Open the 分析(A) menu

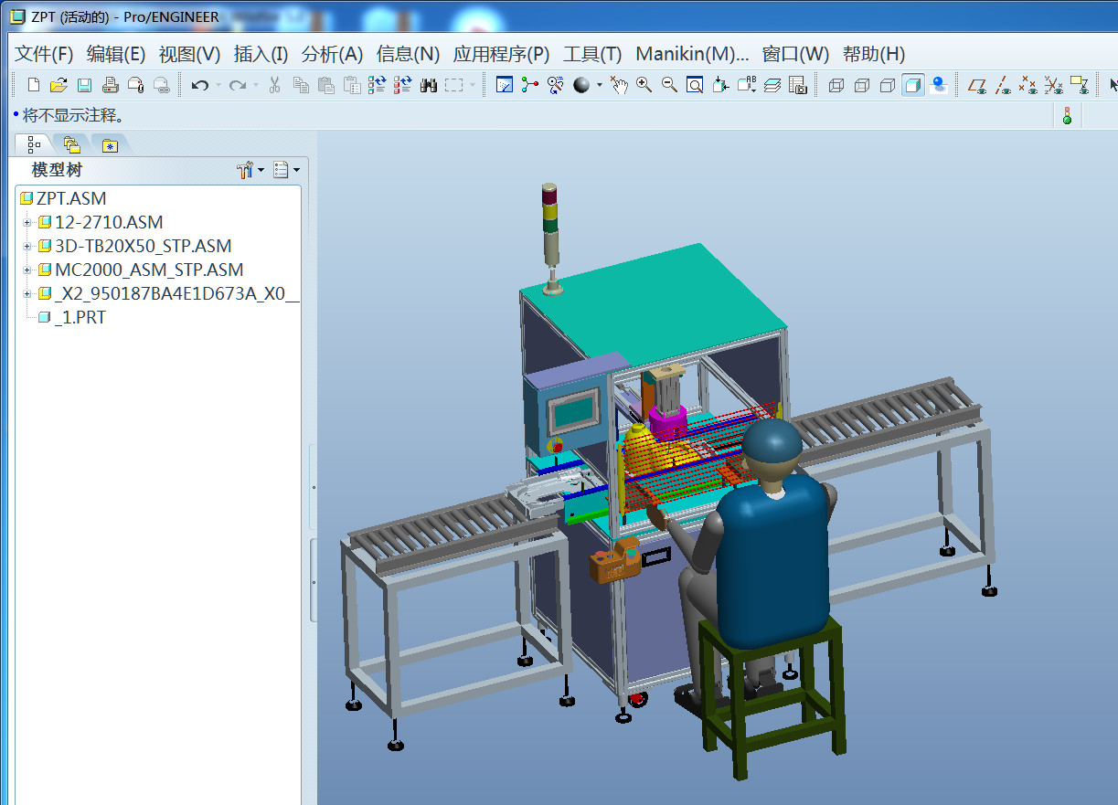[x=332, y=54]
